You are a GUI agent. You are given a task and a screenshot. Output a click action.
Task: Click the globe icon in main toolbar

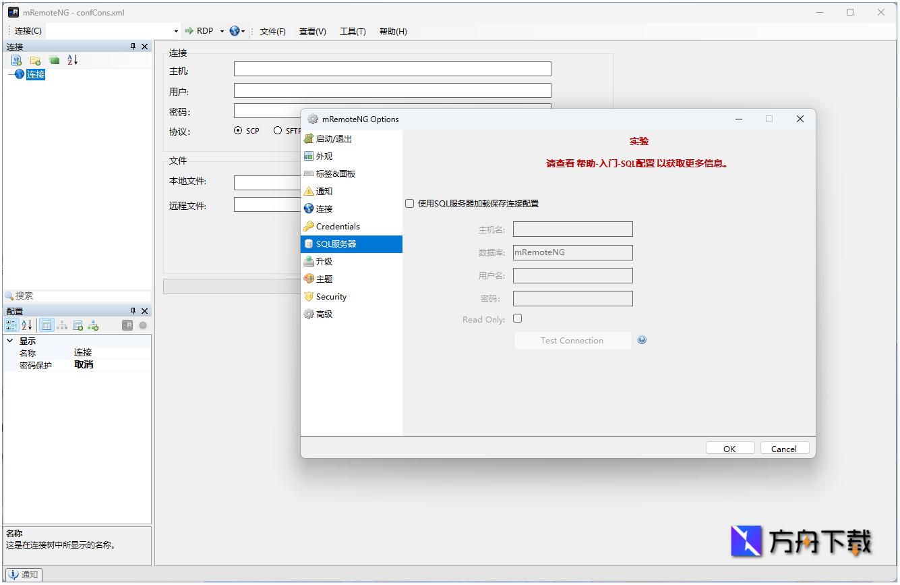(x=234, y=31)
